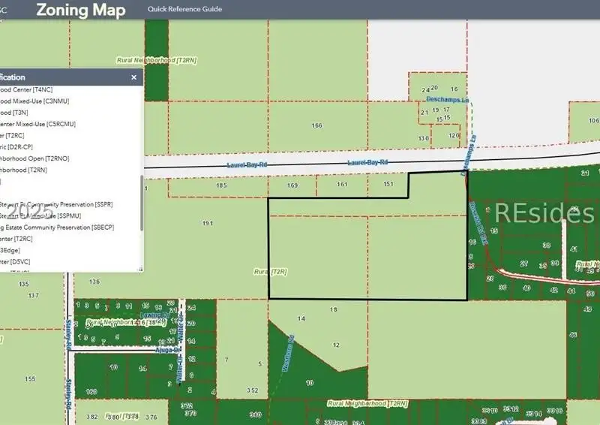Click parcel 191 on the map
The width and height of the screenshot is (600, 425).
[x=208, y=223]
